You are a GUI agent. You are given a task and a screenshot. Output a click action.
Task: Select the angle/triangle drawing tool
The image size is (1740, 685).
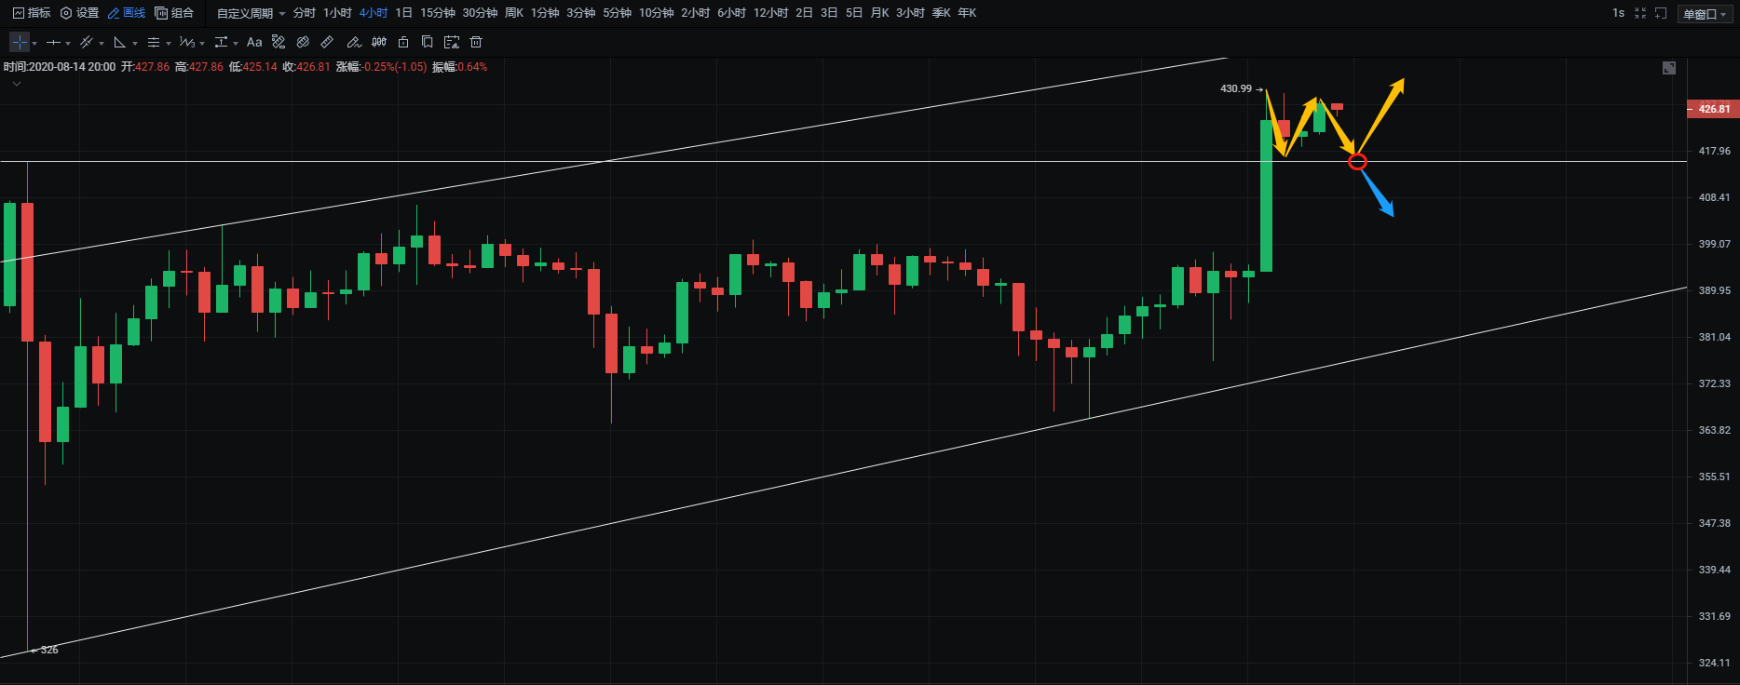coord(119,42)
